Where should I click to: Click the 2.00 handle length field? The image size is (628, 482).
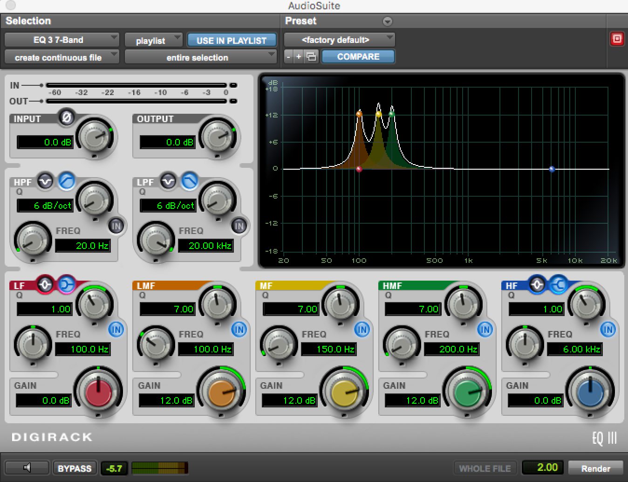point(543,468)
